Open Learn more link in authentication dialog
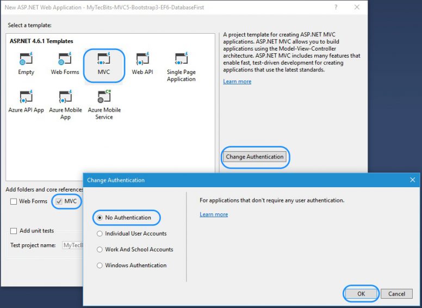Screen dimensions: 422x308 coord(214,214)
